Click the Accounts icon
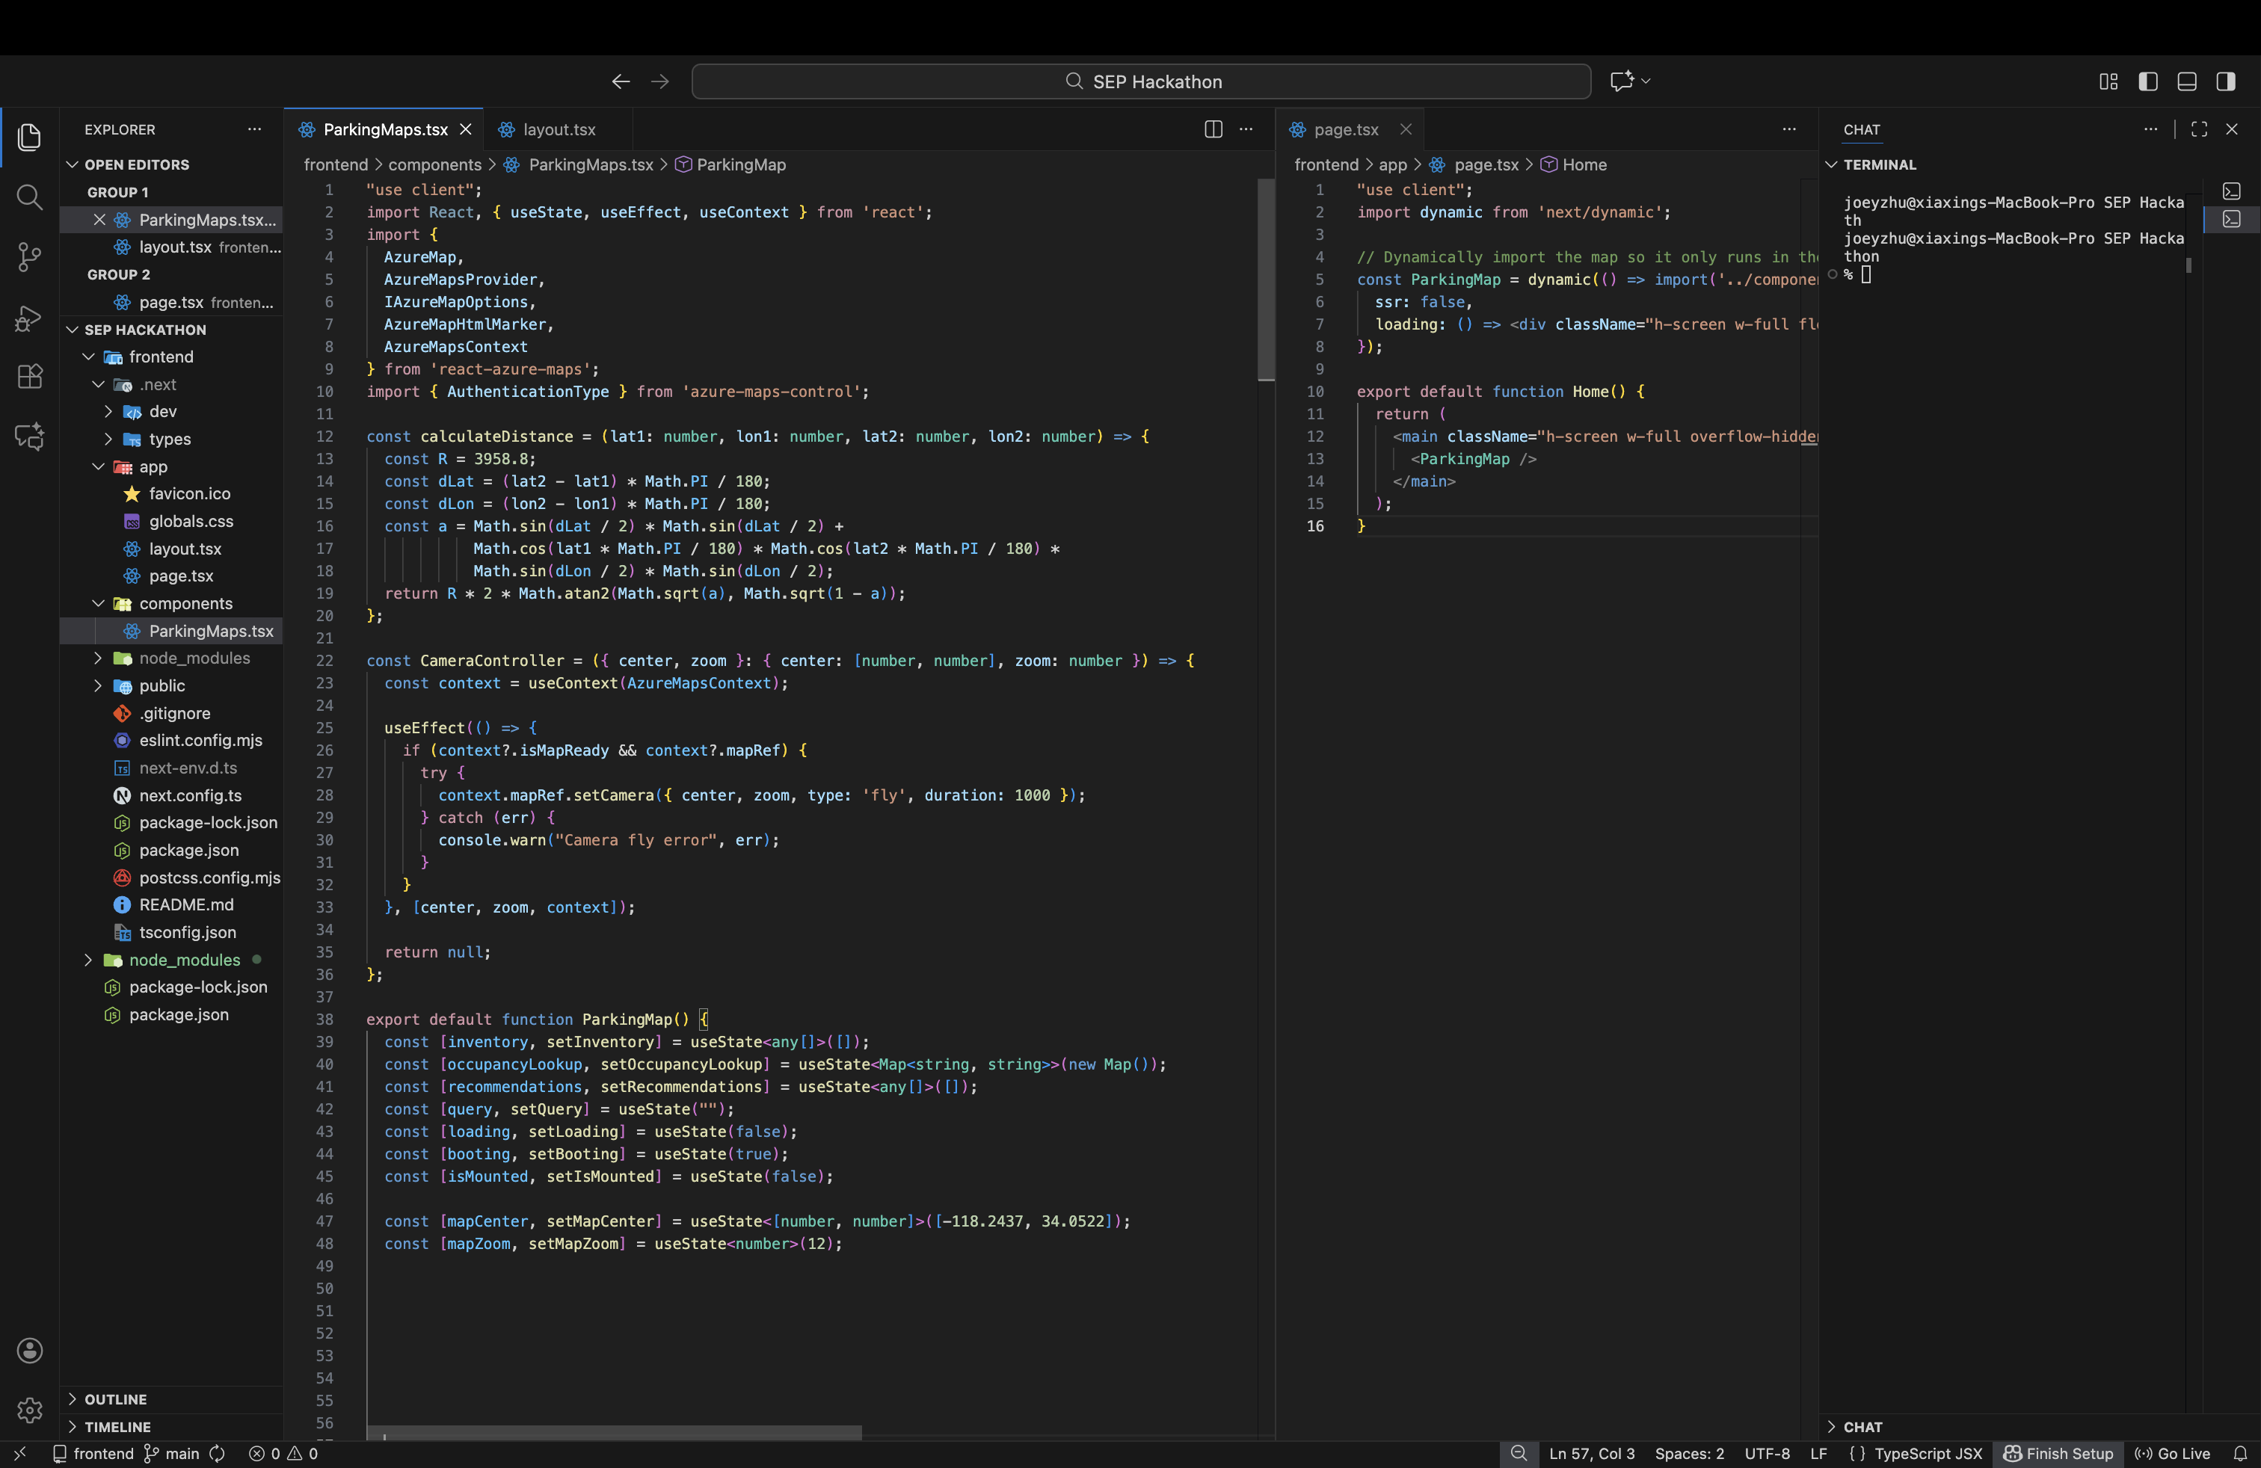The image size is (2261, 1468). [29, 1350]
